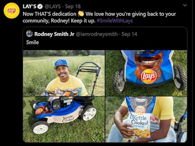This screenshot has height=146, width=195.
Task: Click the Lay's logo on mower hood photo
Action: coord(149,76)
